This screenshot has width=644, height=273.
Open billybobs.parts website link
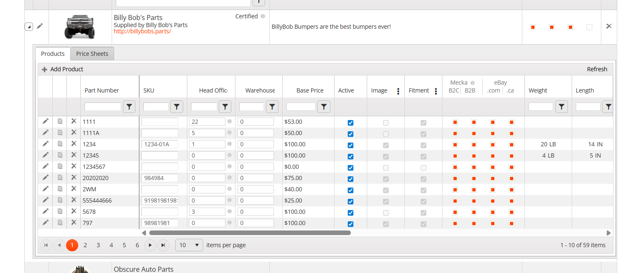142,31
